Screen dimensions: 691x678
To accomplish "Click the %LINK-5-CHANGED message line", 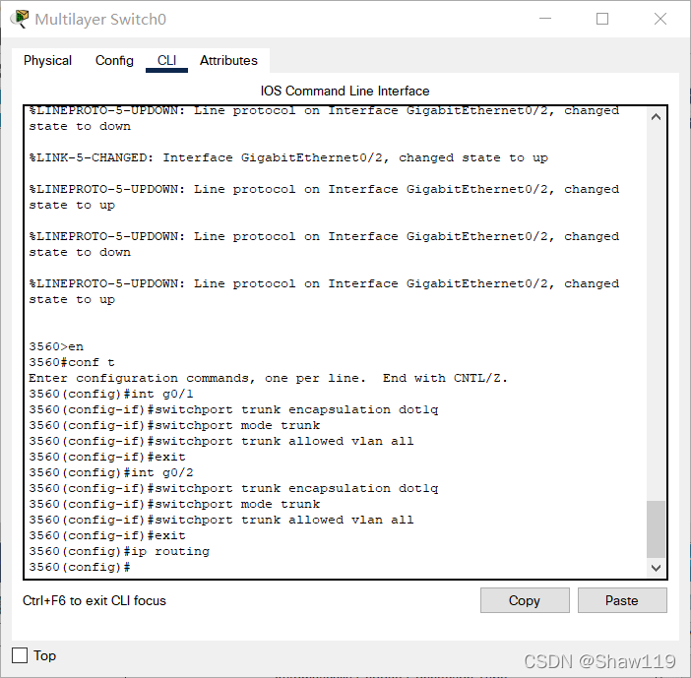I will [288, 157].
